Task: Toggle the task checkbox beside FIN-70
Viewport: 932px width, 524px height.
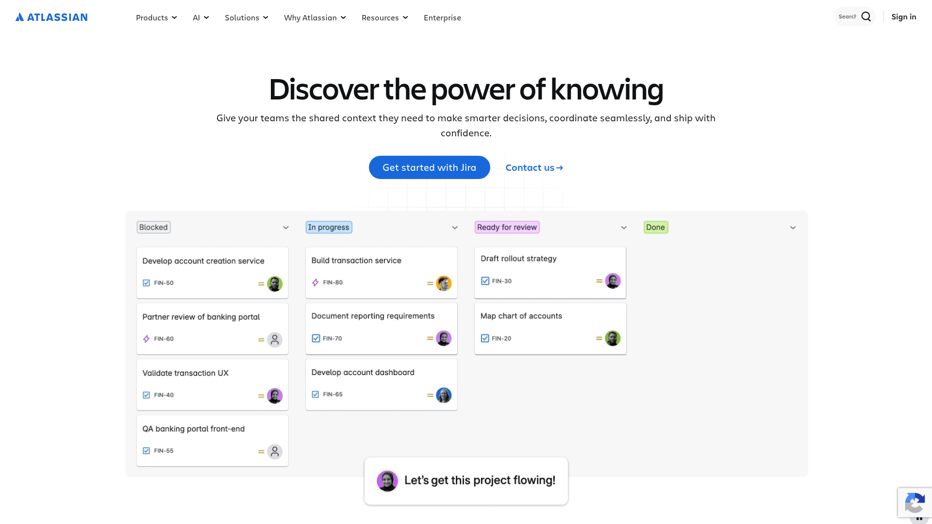Action: tap(316, 338)
